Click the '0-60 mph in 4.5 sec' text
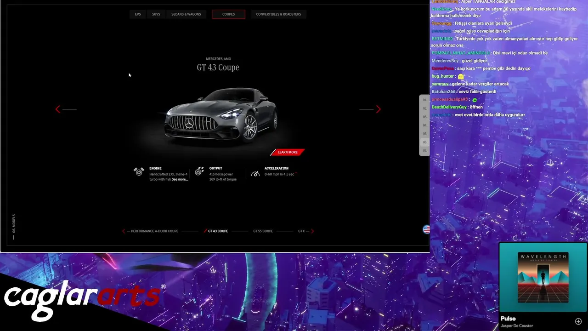 279,174
